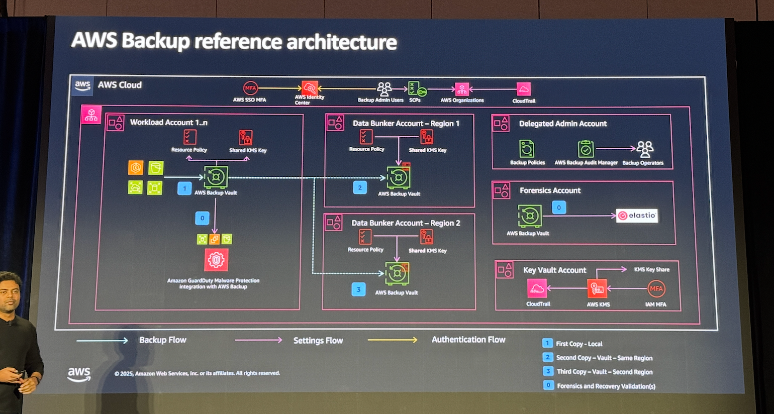
Task: Click the elastio logo in Forensics Account
Action: [x=637, y=216]
